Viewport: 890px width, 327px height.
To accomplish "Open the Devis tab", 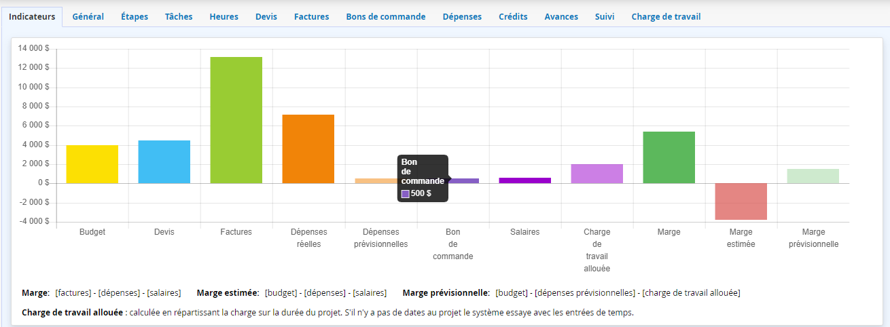I will pyautogui.click(x=266, y=17).
